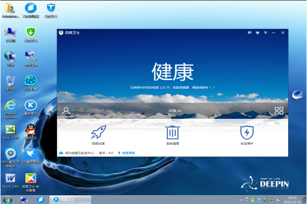Open the Kugou music K desktop icon
The image size is (307, 204).
pos(31,108)
